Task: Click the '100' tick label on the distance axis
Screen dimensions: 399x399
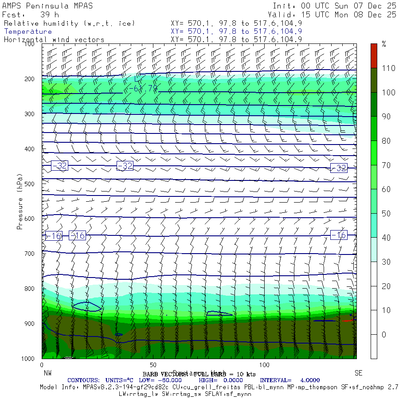Action: (x=264, y=365)
